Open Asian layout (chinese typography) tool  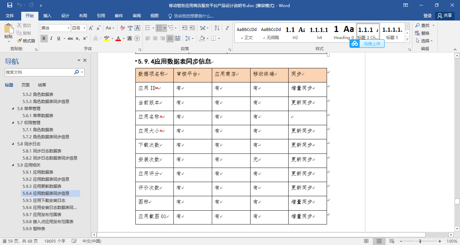pos(202,28)
